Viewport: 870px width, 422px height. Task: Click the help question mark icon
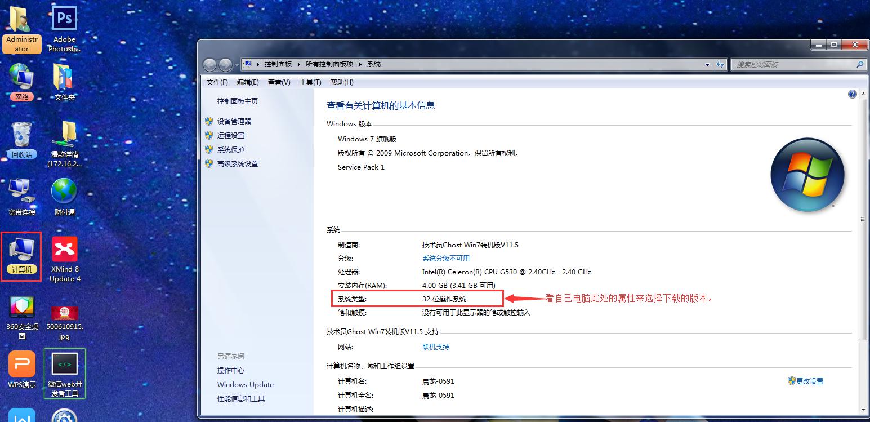pyautogui.click(x=852, y=94)
